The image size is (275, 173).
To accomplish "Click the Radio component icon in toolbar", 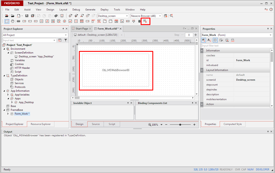I will point(64,21).
